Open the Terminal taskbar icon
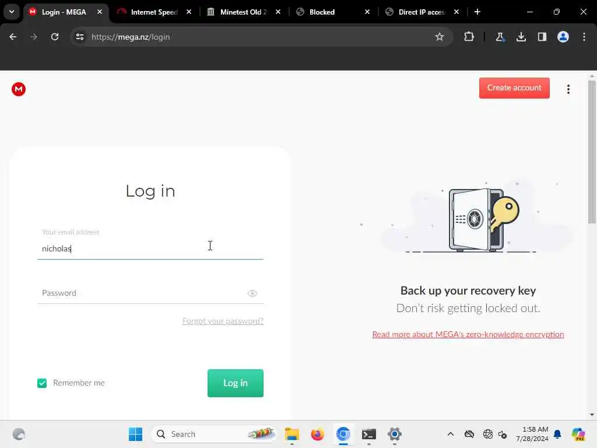 pos(369,434)
